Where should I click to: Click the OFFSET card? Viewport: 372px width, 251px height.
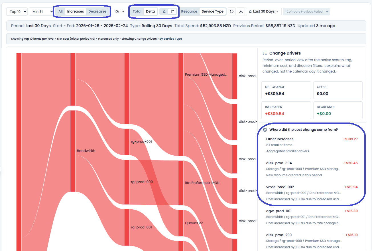(x=338, y=90)
